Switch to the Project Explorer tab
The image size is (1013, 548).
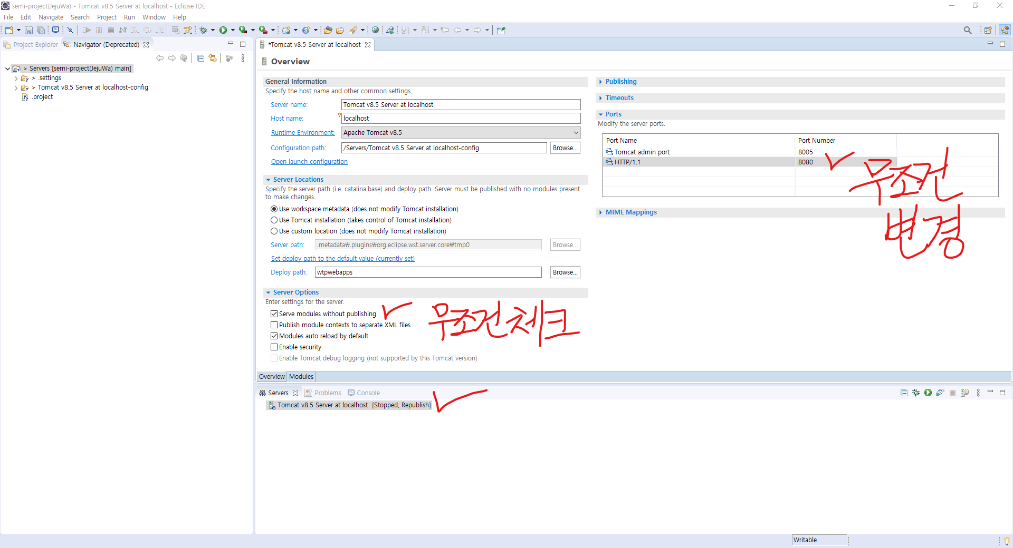(31, 45)
